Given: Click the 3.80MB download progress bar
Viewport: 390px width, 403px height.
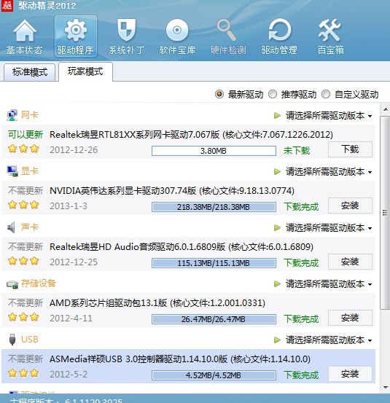Looking at the screenshot, I should coord(214,151).
